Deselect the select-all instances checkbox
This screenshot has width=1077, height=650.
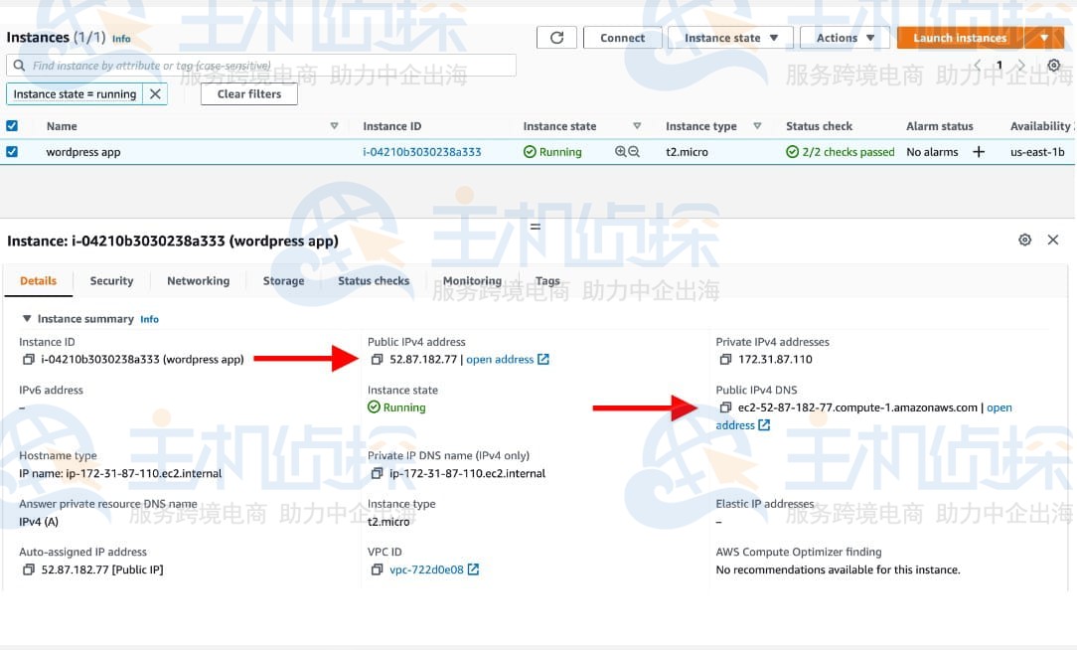[12, 125]
